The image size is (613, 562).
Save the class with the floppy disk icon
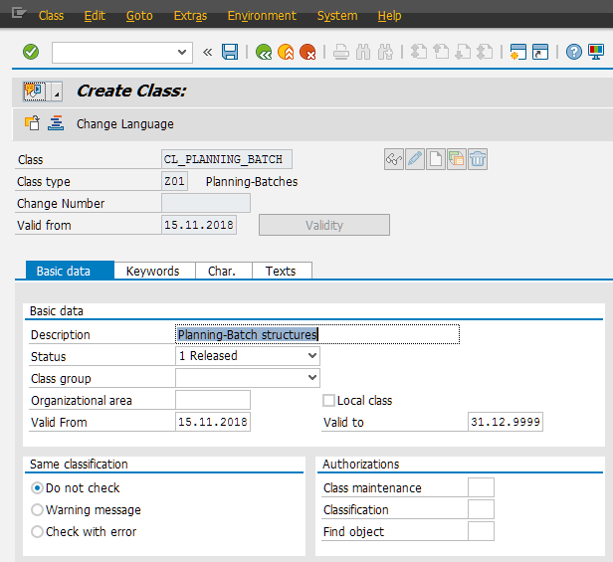(230, 52)
